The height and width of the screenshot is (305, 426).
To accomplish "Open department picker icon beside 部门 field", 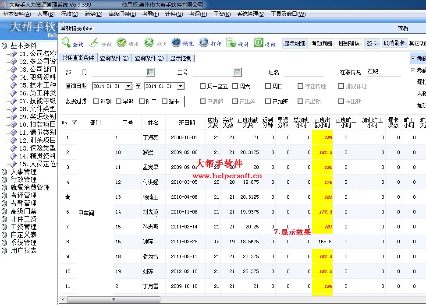I will pos(151,72).
